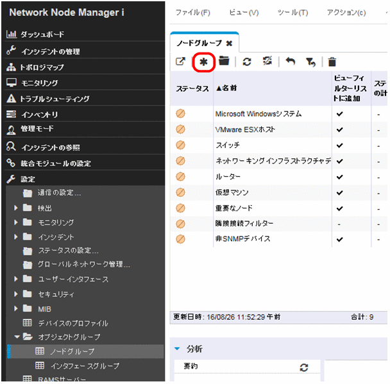Select the 重要なノード row
Viewport: 390px width, 384px height.
278,208
